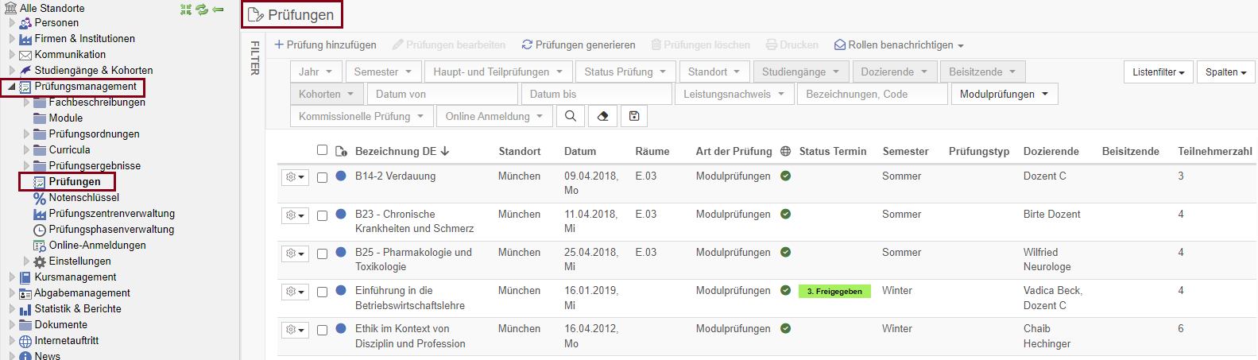The image size is (1258, 360).
Task: Click the eraser button to clear filters
Action: [602, 116]
